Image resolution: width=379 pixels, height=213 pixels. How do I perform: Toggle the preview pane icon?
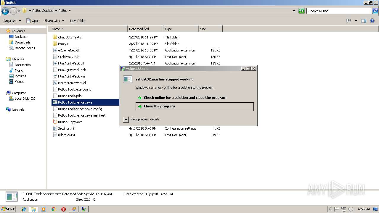click(x=364, y=21)
